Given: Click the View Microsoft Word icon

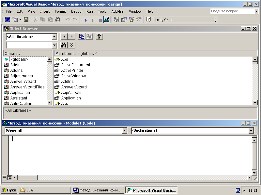Looking at the screenshot, I should point(7,20).
